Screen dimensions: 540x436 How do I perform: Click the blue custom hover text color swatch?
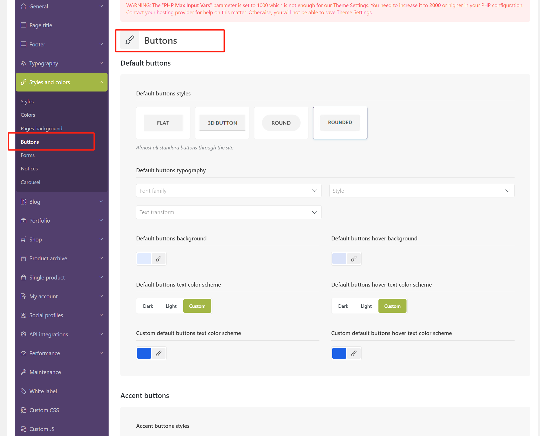tap(339, 353)
